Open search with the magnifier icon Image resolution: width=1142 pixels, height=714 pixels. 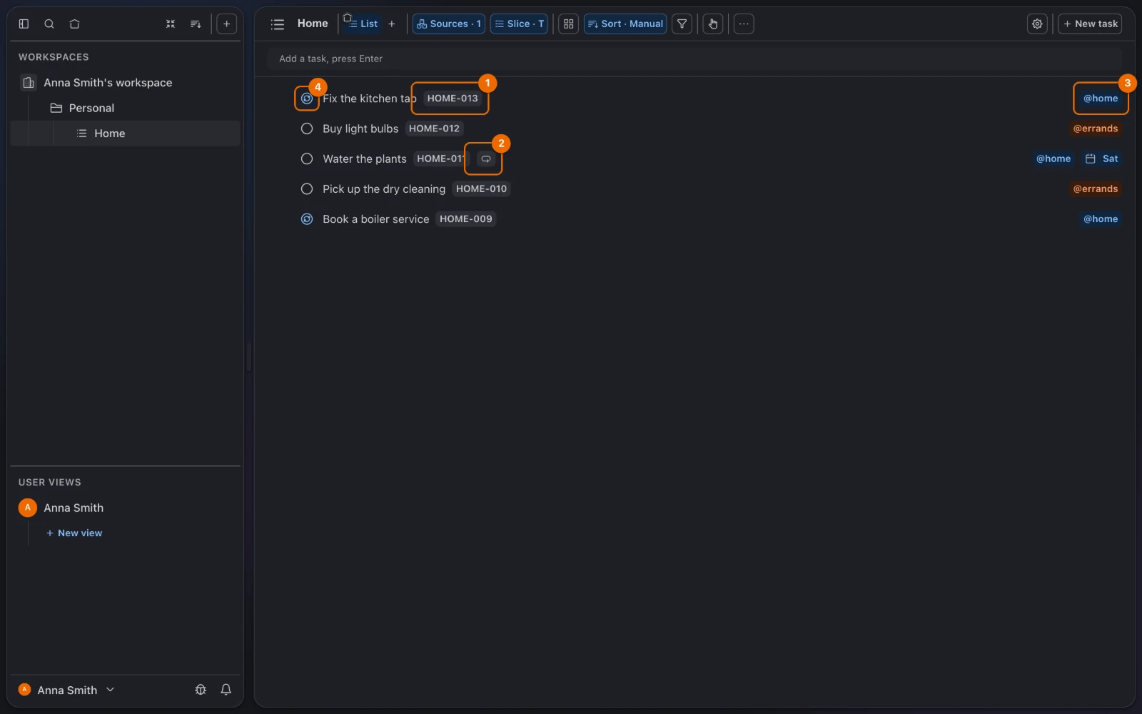49,24
